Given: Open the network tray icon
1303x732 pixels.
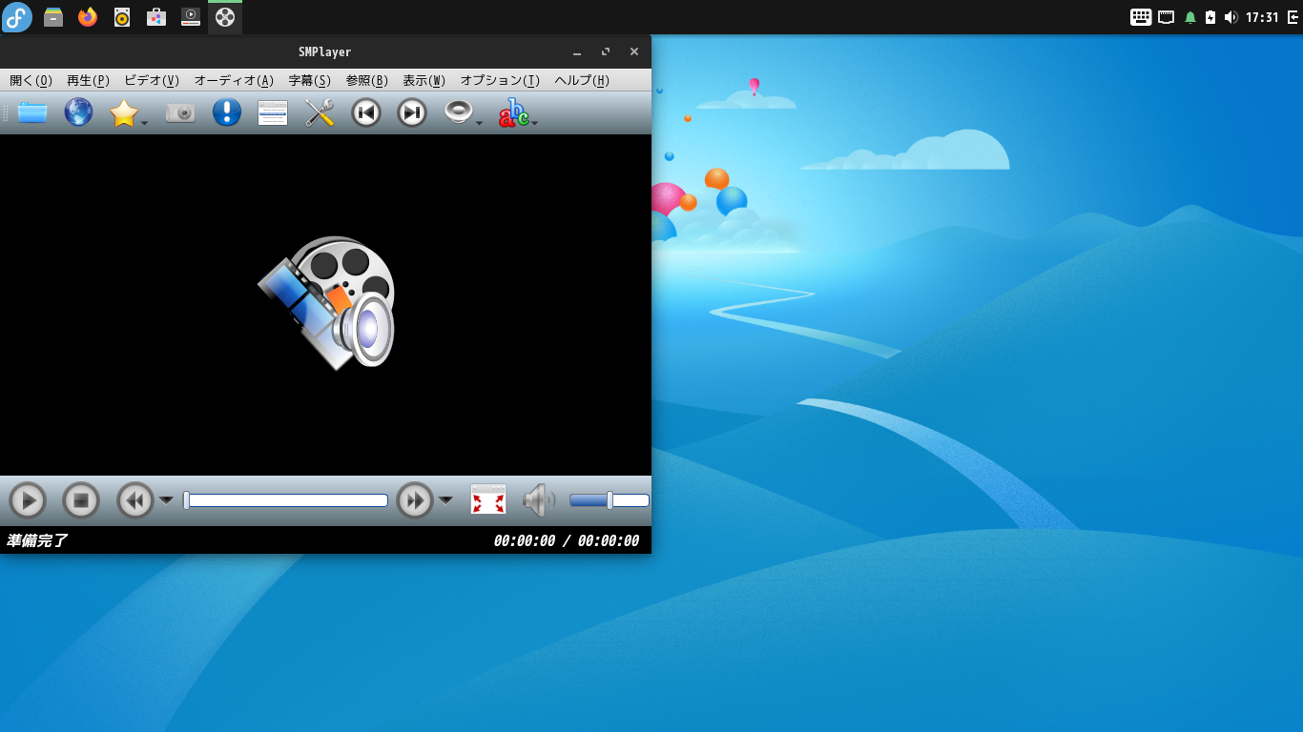Looking at the screenshot, I should (1166, 17).
